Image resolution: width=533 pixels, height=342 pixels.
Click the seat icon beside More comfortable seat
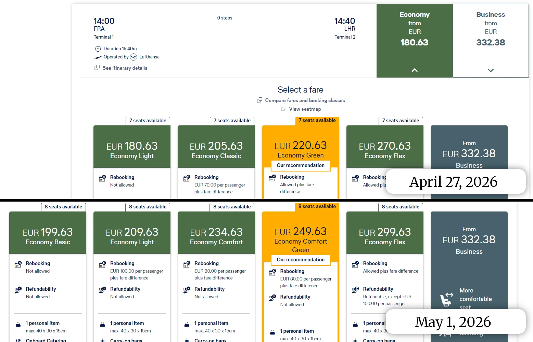click(x=446, y=299)
